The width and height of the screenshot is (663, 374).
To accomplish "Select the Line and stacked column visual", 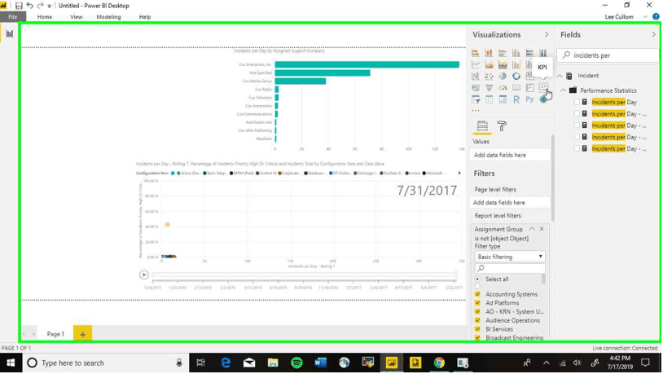I will [516, 64].
